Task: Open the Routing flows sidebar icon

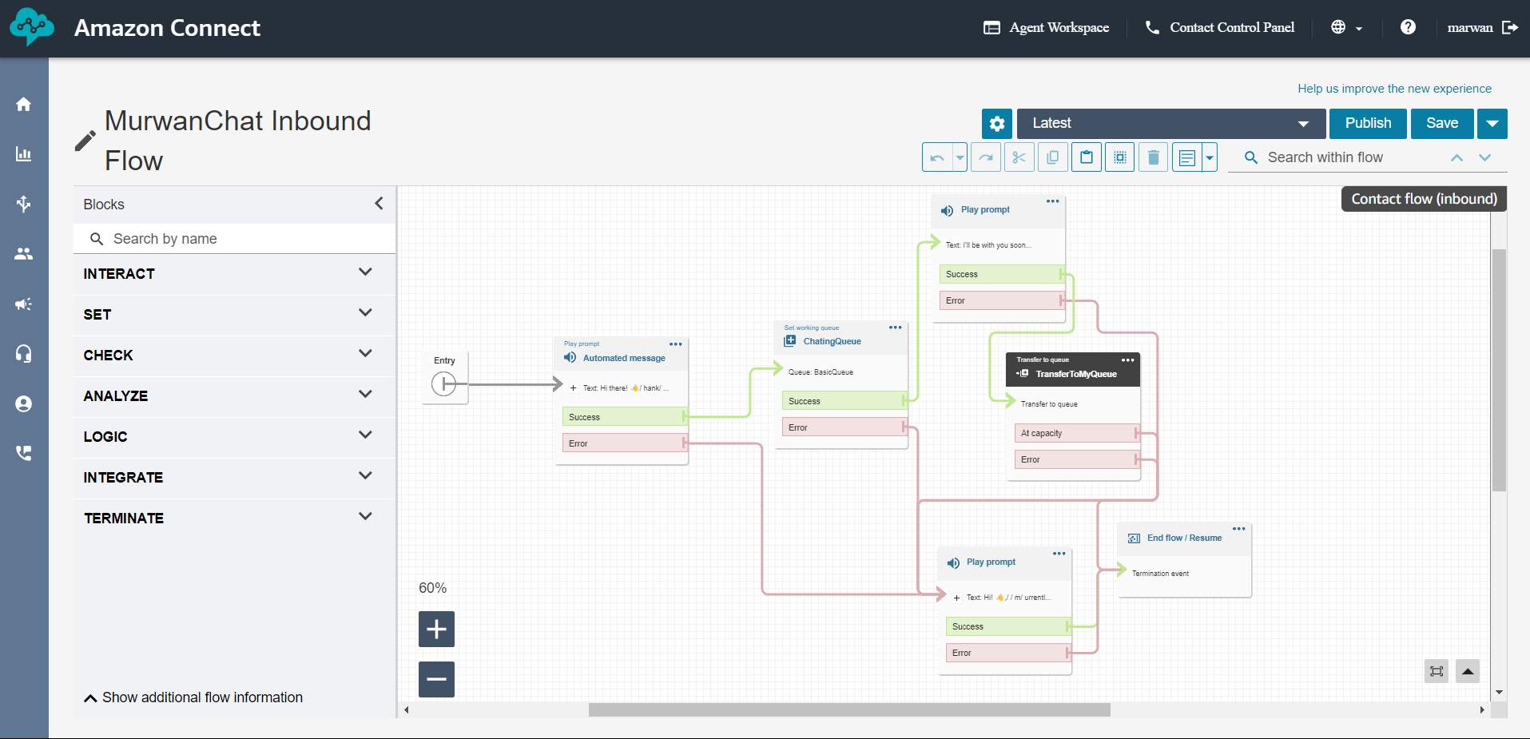Action: click(x=24, y=204)
